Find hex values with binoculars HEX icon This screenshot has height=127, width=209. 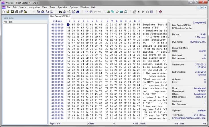pyautogui.click(x=65, y=12)
